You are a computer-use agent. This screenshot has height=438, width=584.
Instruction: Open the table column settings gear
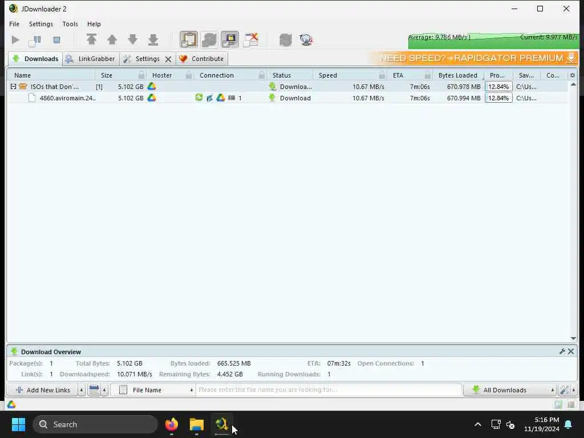pyautogui.click(x=573, y=75)
